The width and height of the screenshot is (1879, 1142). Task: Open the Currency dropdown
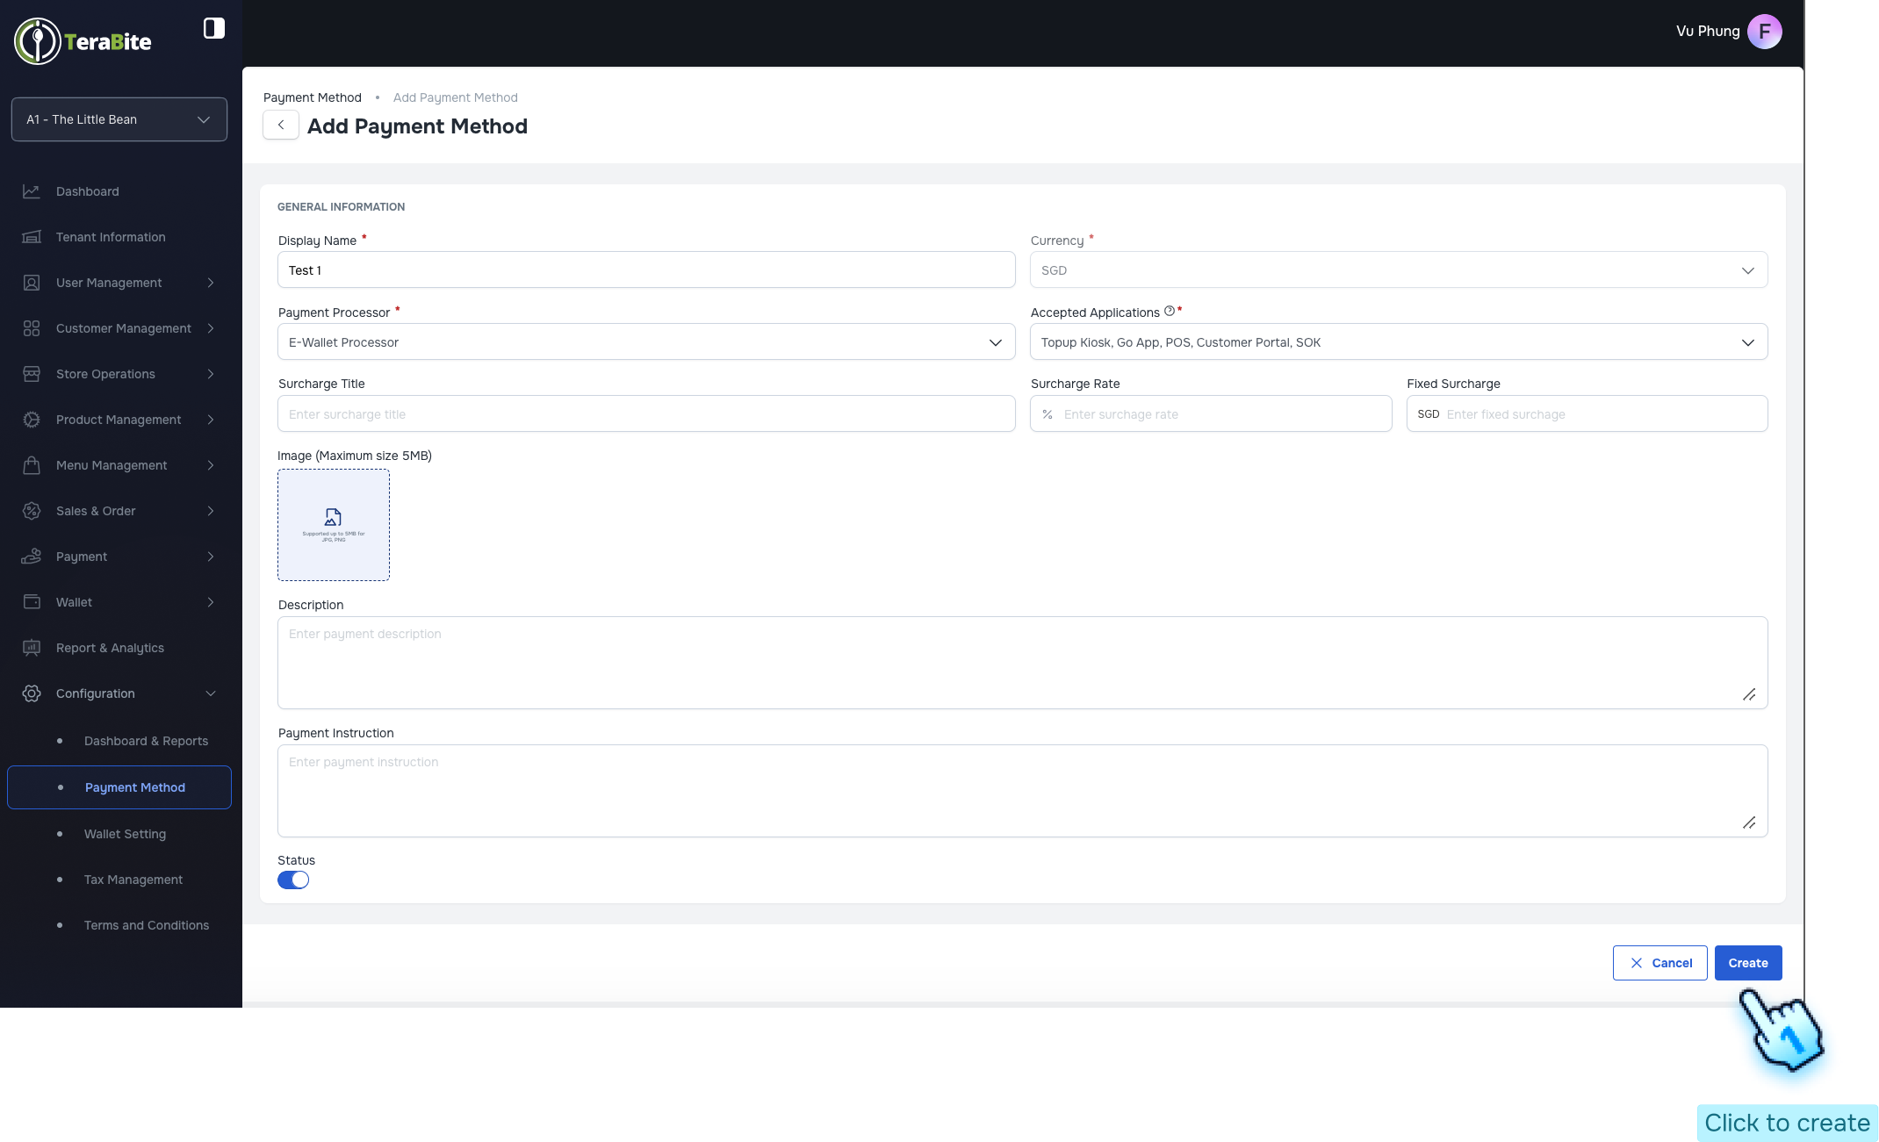click(1746, 270)
